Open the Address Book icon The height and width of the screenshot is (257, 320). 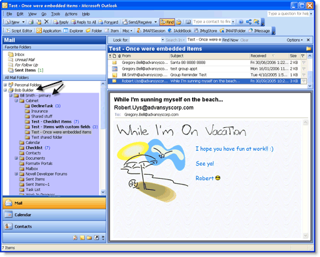[x=188, y=22]
